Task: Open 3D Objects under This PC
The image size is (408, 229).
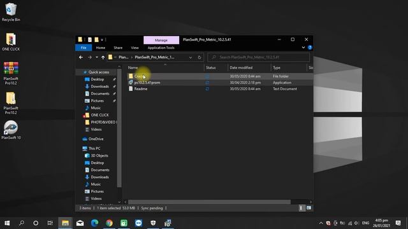Action: point(99,155)
